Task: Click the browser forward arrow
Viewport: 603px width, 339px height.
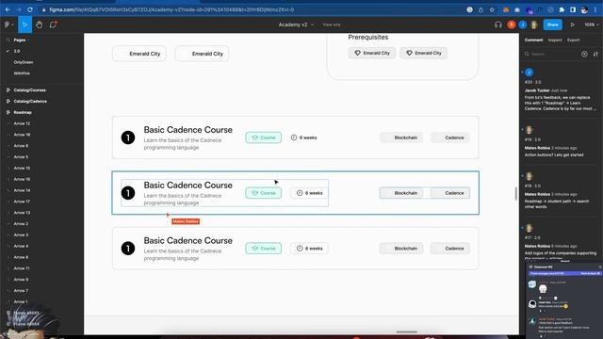Action: (x=19, y=9)
